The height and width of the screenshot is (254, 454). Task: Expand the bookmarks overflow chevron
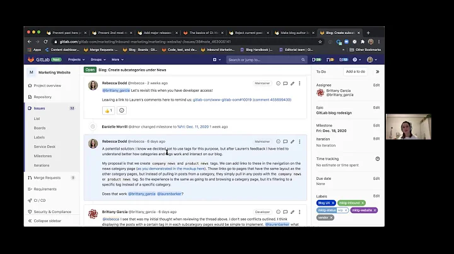click(x=344, y=50)
